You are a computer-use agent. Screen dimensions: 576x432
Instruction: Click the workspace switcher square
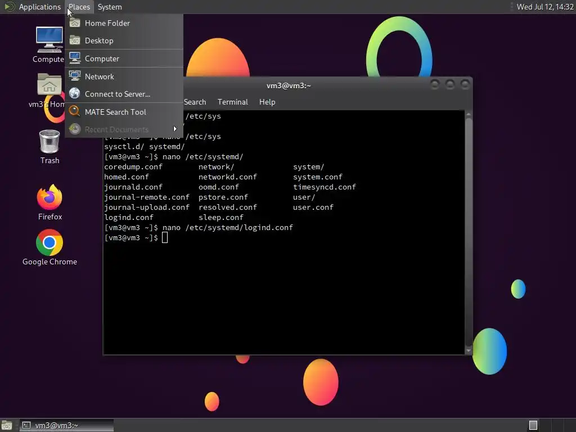click(533, 425)
